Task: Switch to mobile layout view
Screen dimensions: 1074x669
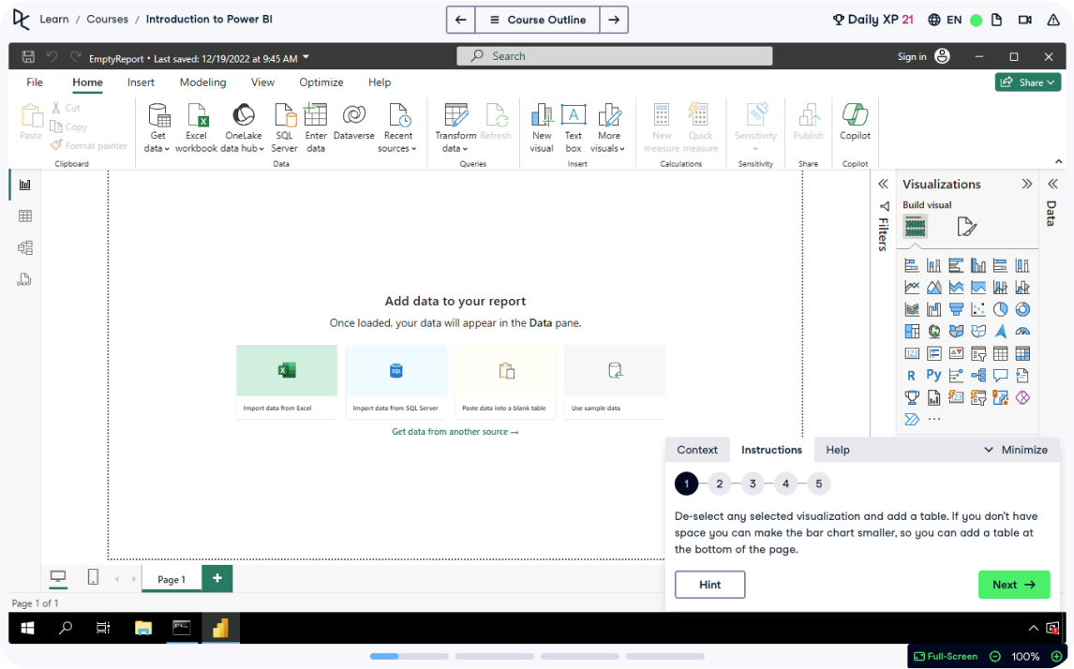Action: click(x=93, y=577)
